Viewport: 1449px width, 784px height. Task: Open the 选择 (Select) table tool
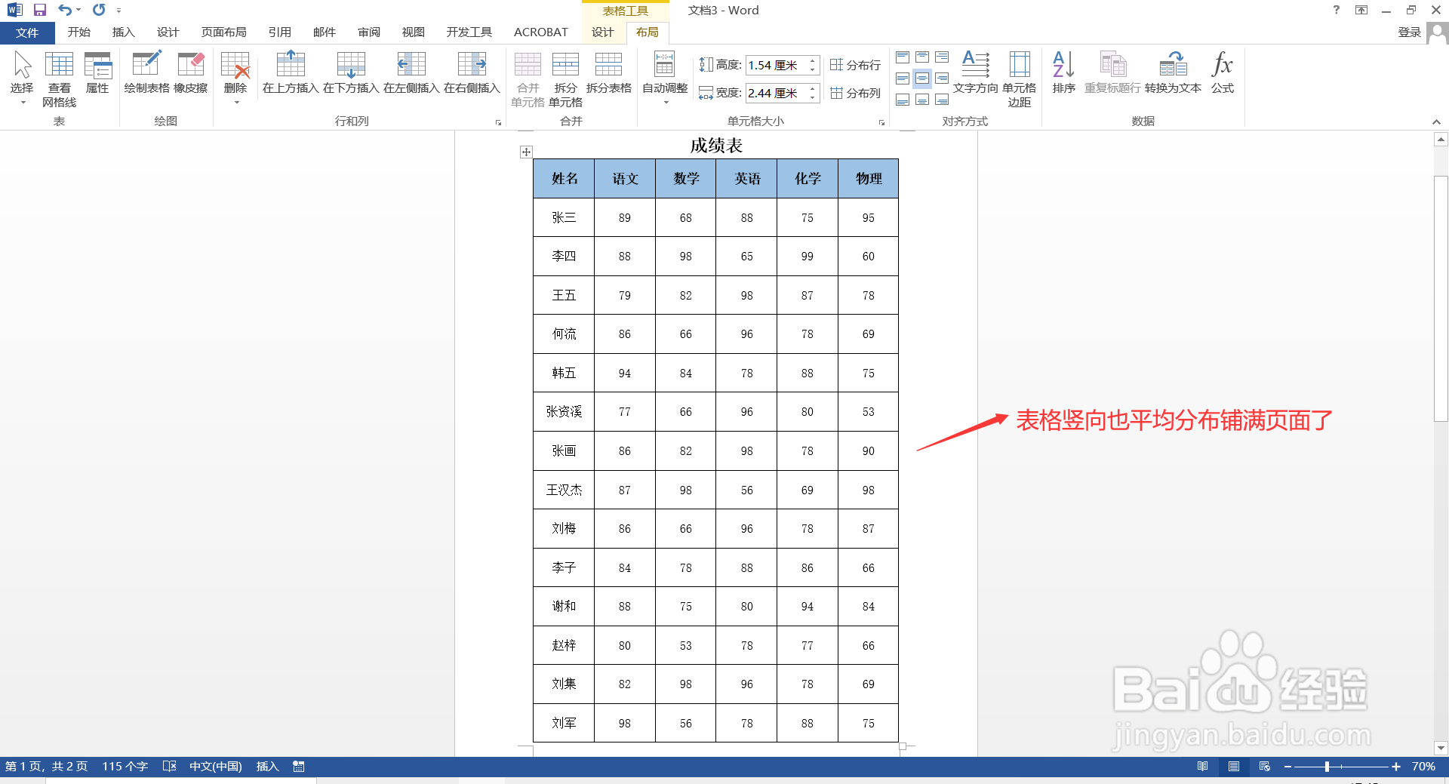point(22,78)
